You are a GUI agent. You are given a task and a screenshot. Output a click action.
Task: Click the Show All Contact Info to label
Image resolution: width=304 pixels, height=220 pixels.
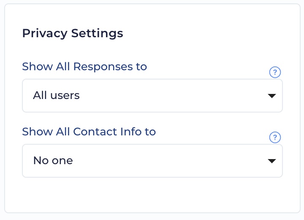[89, 132]
